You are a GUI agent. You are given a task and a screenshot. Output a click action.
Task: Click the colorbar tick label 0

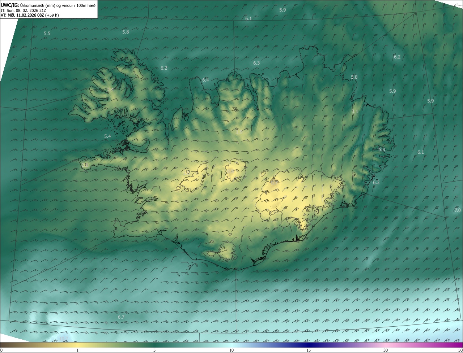point(1,350)
